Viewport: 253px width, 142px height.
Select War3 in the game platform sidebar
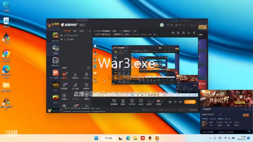point(56,99)
